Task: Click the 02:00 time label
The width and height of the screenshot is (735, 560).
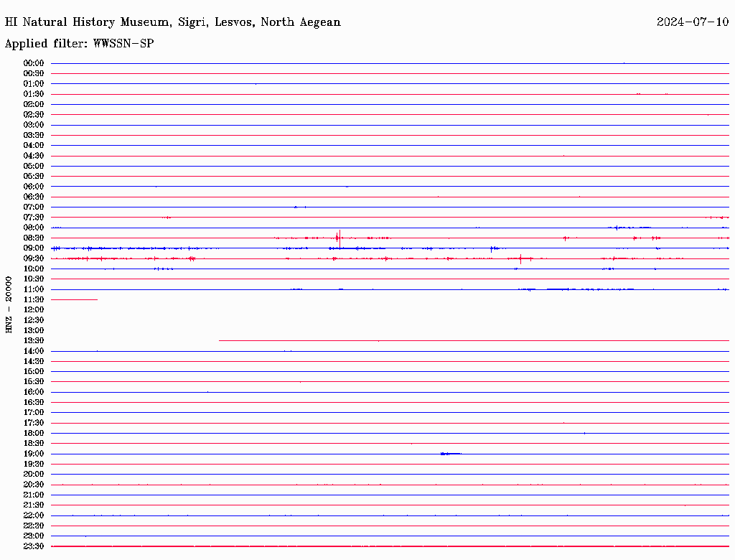Action: point(34,105)
